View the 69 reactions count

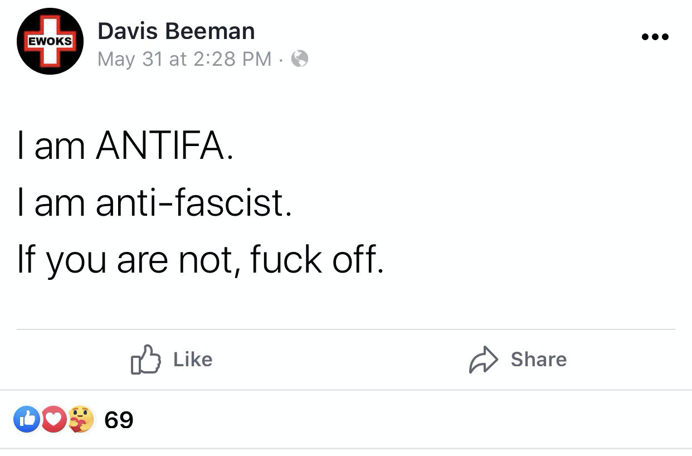tap(119, 420)
